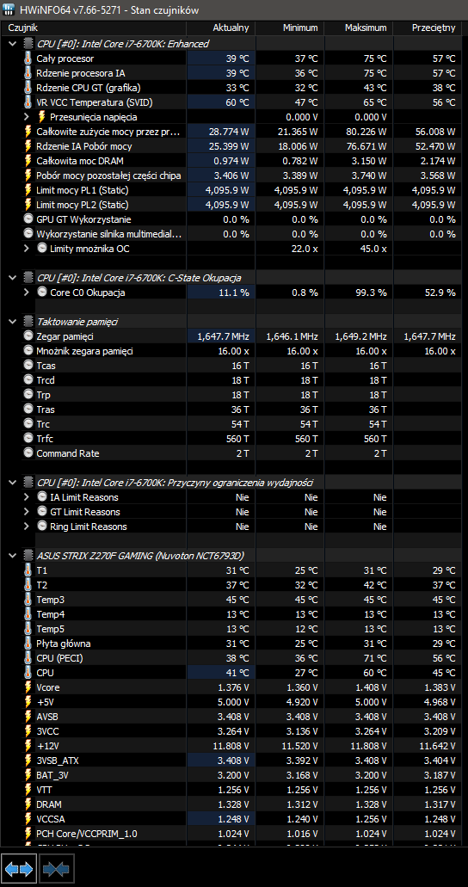
Task: Click the inward arrows collapse button
Action: (56, 868)
